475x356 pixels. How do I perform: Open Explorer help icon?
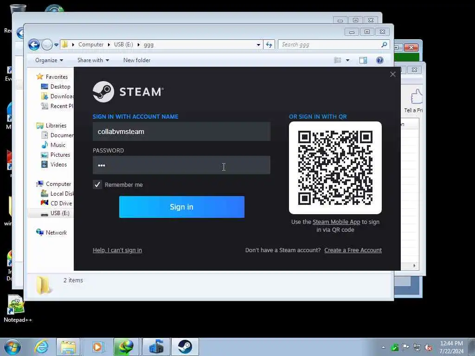tap(379, 60)
